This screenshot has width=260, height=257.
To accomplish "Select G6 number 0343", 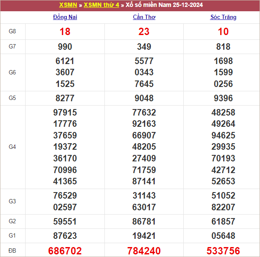I will point(144,72).
